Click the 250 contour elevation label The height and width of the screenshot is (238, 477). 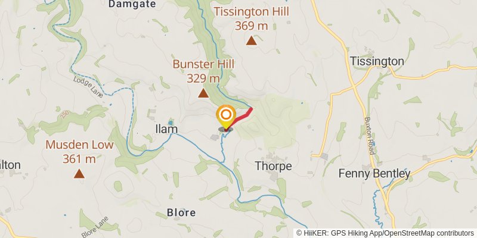click(x=64, y=115)
